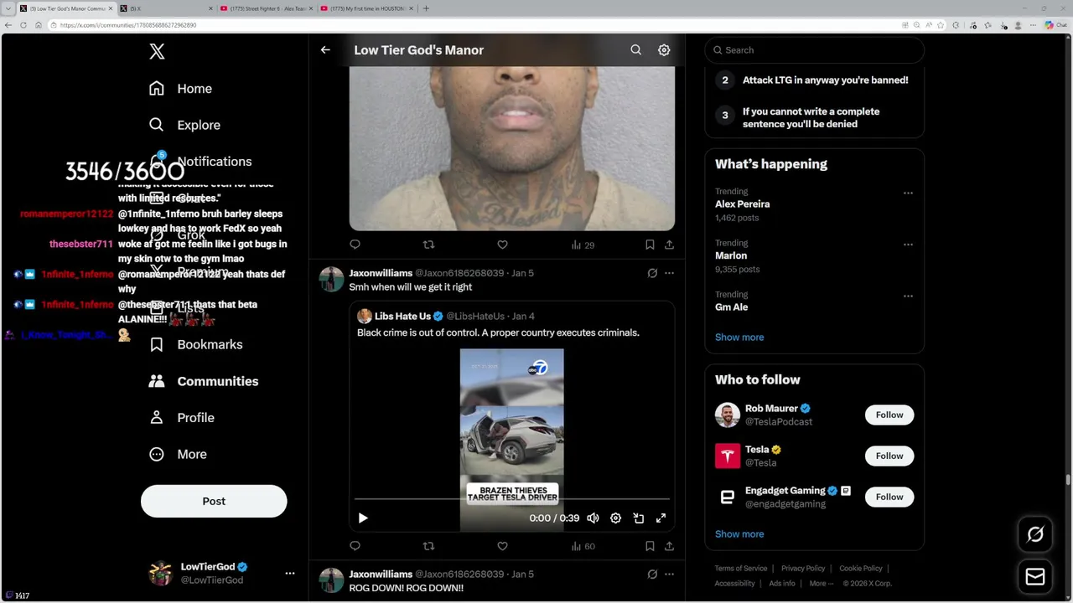Show more under What's happening
Screen dimensions: 1073x603
tap(739, 337)
